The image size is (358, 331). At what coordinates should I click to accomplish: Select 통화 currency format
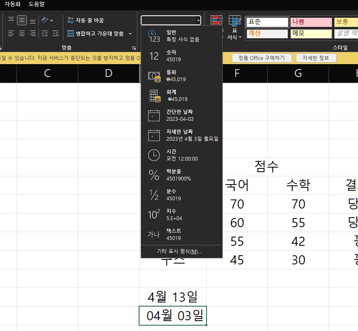182,76
